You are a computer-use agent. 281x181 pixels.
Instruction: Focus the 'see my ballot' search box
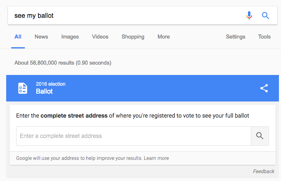tap(126, 15)
